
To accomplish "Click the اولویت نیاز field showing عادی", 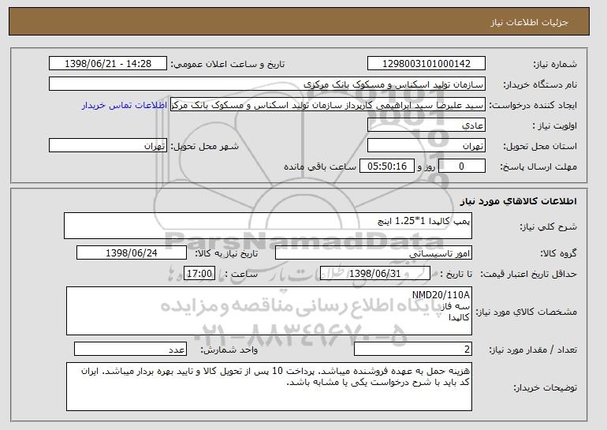I will click(426, 125).
